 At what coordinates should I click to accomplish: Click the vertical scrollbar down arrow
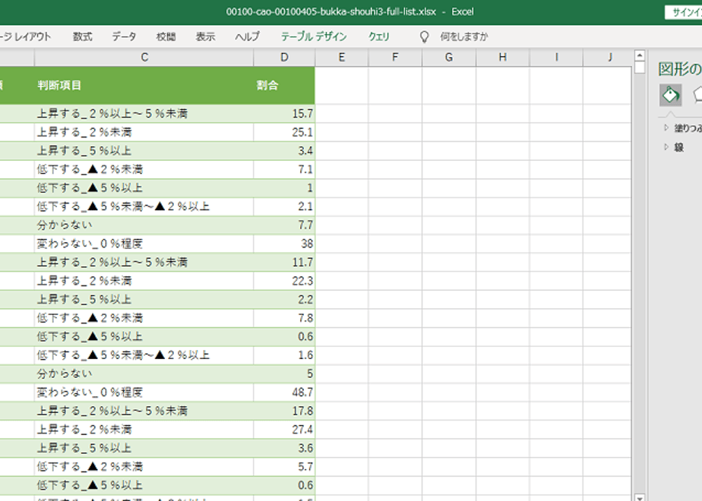pos(640,497)
